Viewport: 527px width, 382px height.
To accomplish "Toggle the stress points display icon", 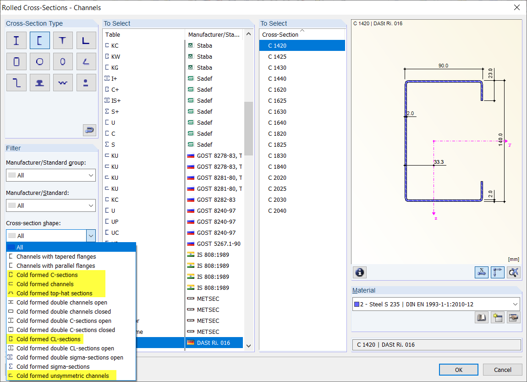I will click(514, 272).
